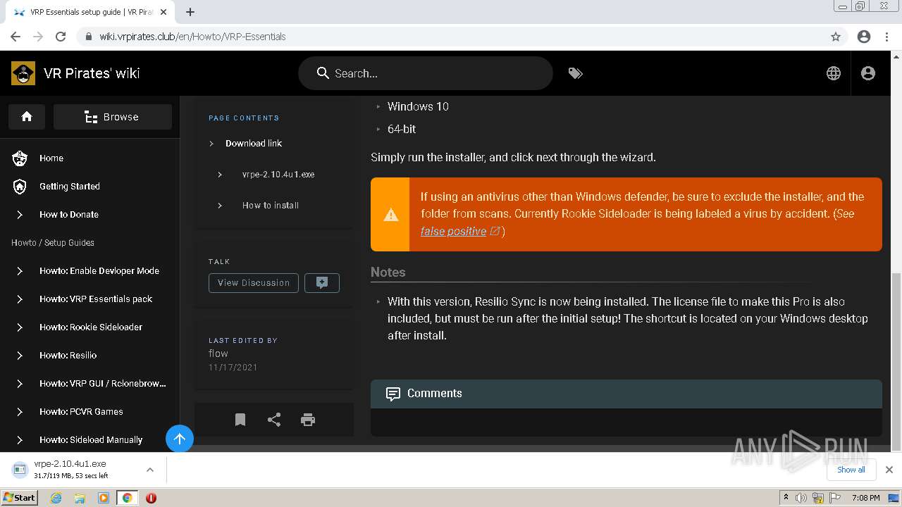The width and height of the screenshot is (902, 507).
Task: Expand Howto: VRP Essentials pack chevron
Action: click(20, 299)
